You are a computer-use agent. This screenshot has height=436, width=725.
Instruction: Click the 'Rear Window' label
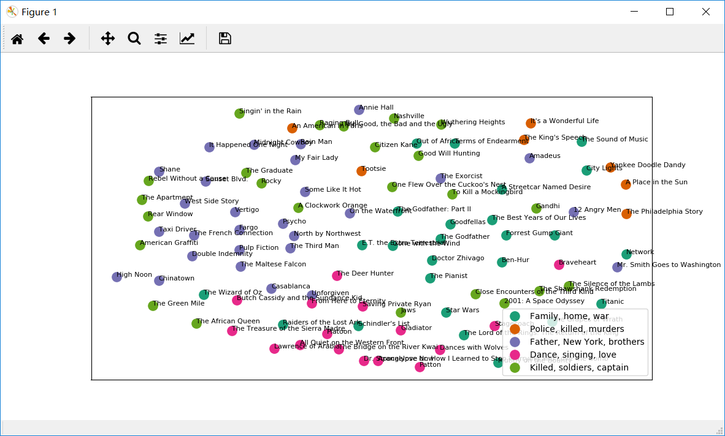pos(170,214)
